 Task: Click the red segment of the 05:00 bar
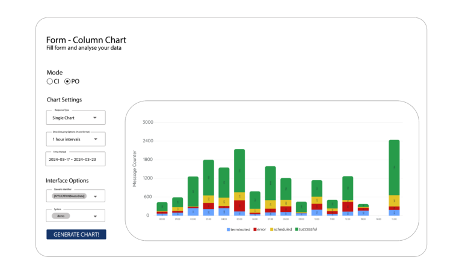[x=239, y=205]
